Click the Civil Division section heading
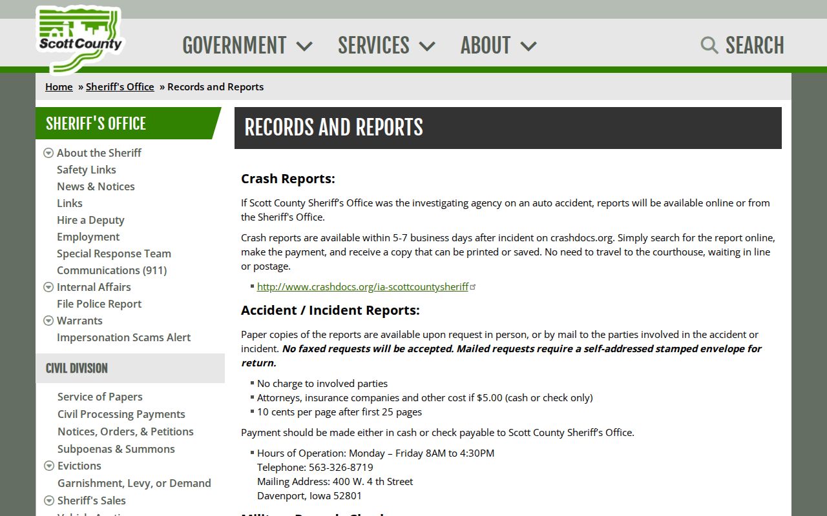The image size is (827, 516). coord(77,368)
